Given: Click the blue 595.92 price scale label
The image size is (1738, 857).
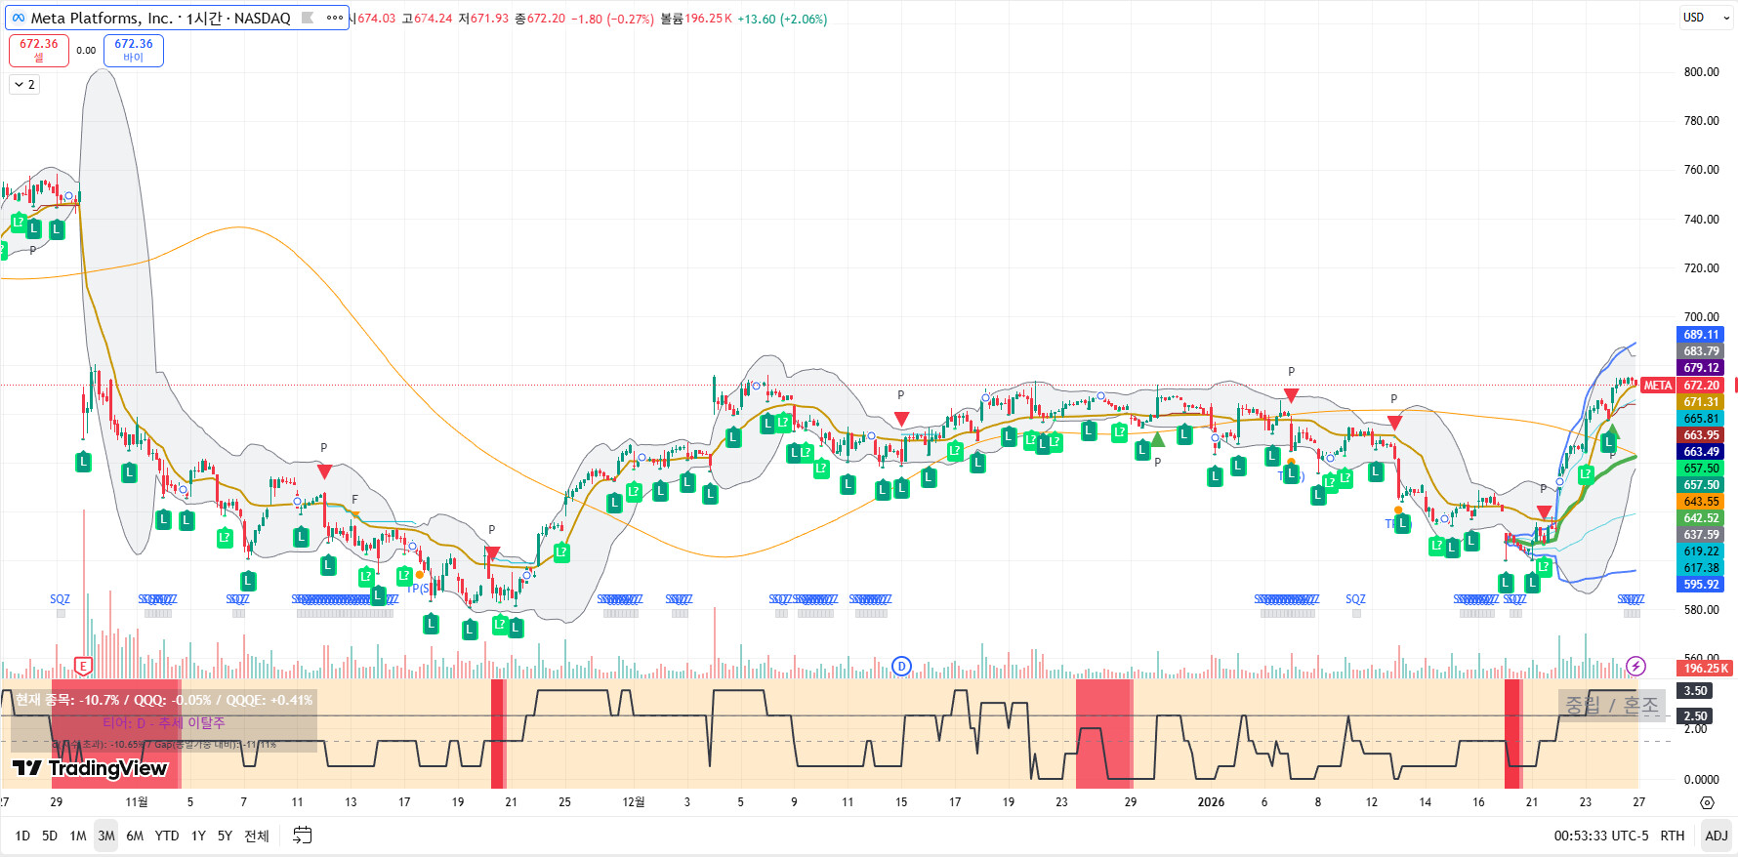Looking at the screenshot, I should pos(1701,585).
